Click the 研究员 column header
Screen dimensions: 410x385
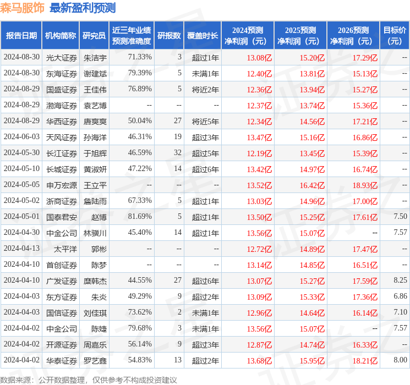[94, 36]
